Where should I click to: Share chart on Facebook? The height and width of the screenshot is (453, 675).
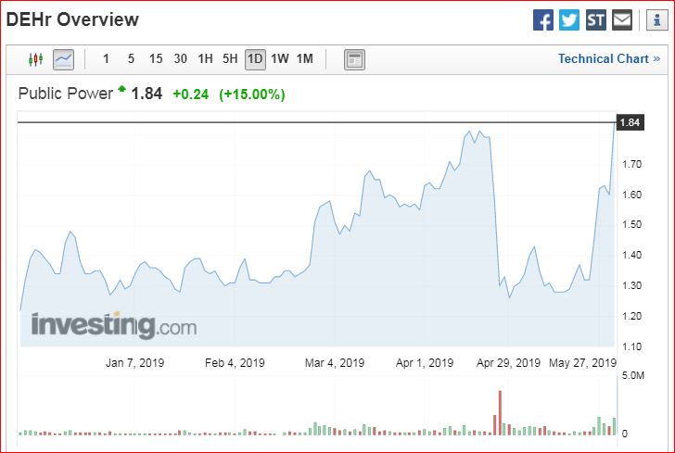542,19
